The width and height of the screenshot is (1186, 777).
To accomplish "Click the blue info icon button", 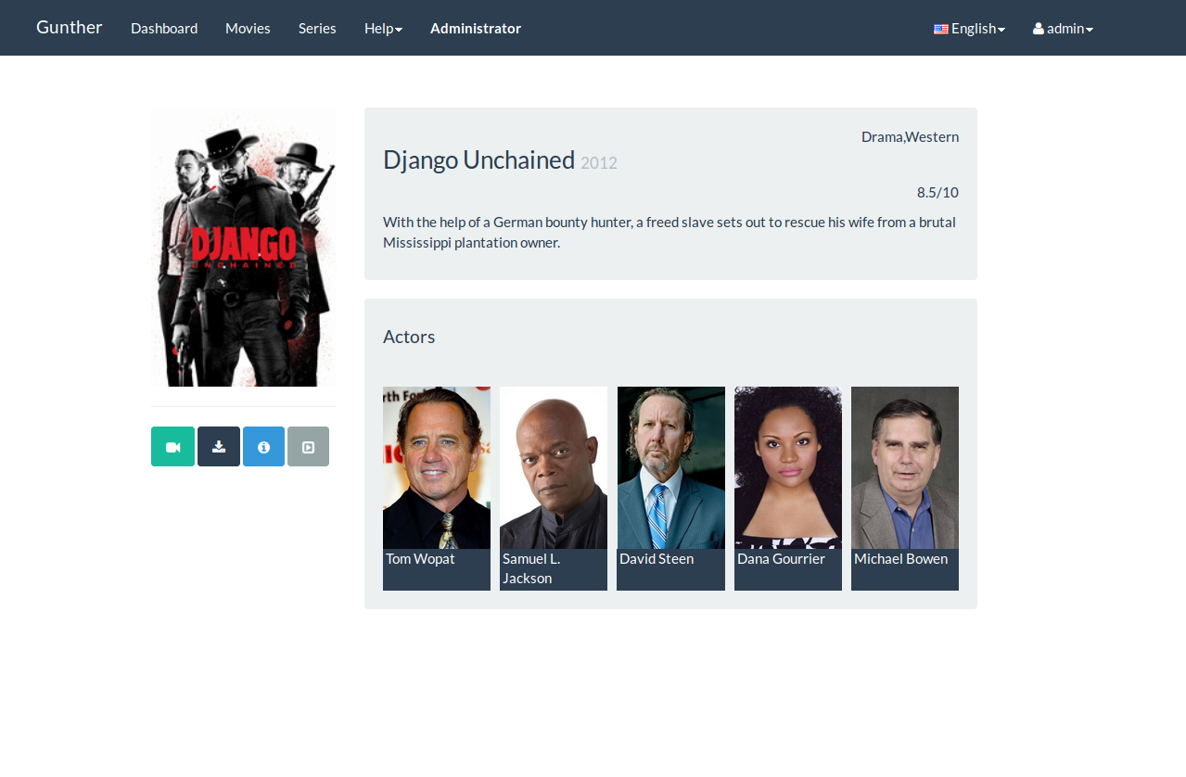I will [x=263, y=447].
